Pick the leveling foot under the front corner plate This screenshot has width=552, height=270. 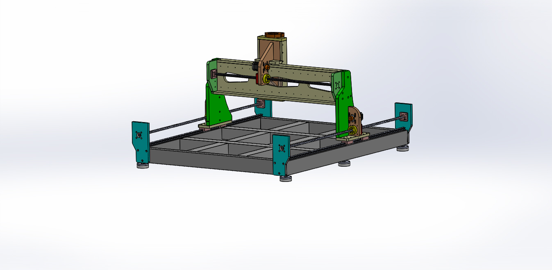point(286,178)
